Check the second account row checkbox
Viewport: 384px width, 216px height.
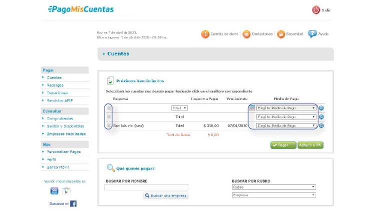click(109, 116)
